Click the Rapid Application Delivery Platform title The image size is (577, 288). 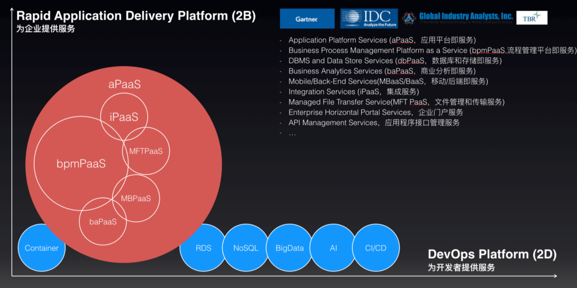coord(136,16)
